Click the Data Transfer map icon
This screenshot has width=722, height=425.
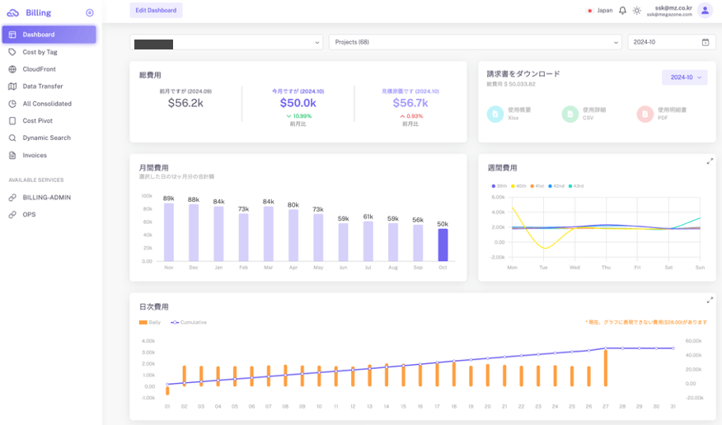tap(12, 86)
